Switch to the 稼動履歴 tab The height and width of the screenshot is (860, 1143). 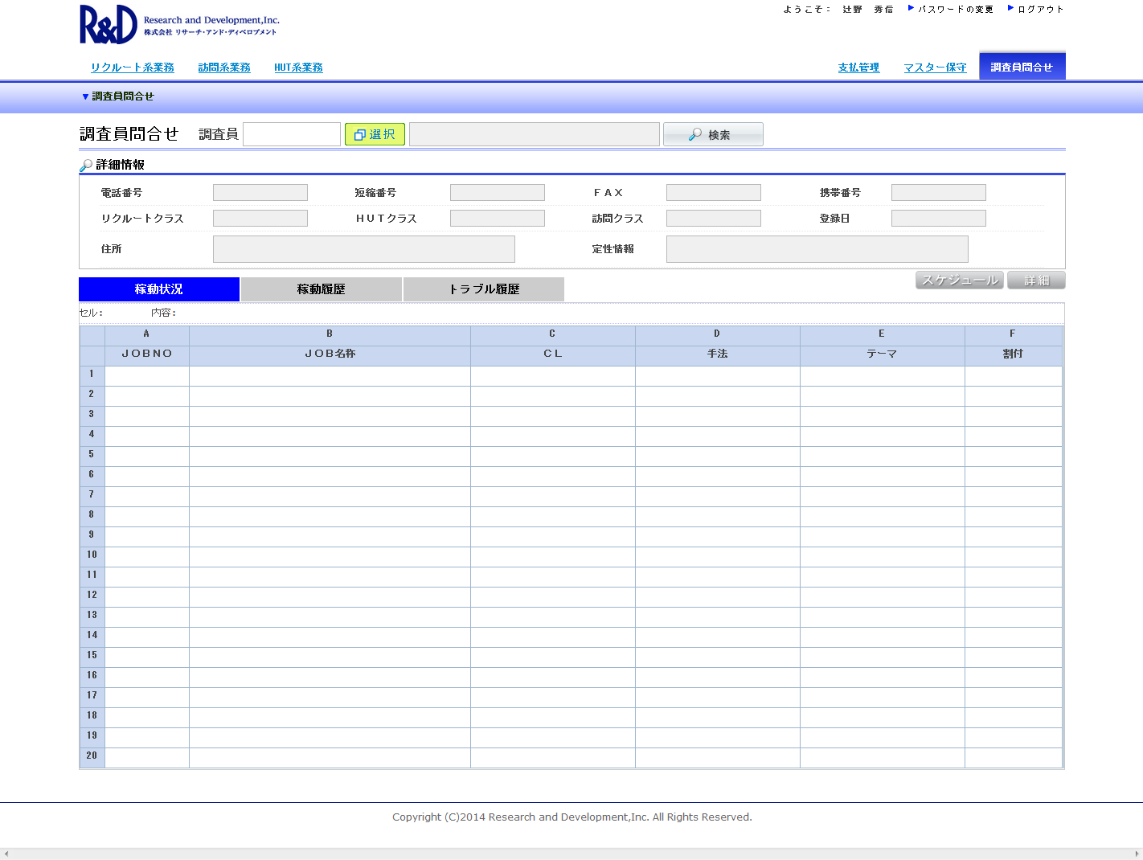322,289
